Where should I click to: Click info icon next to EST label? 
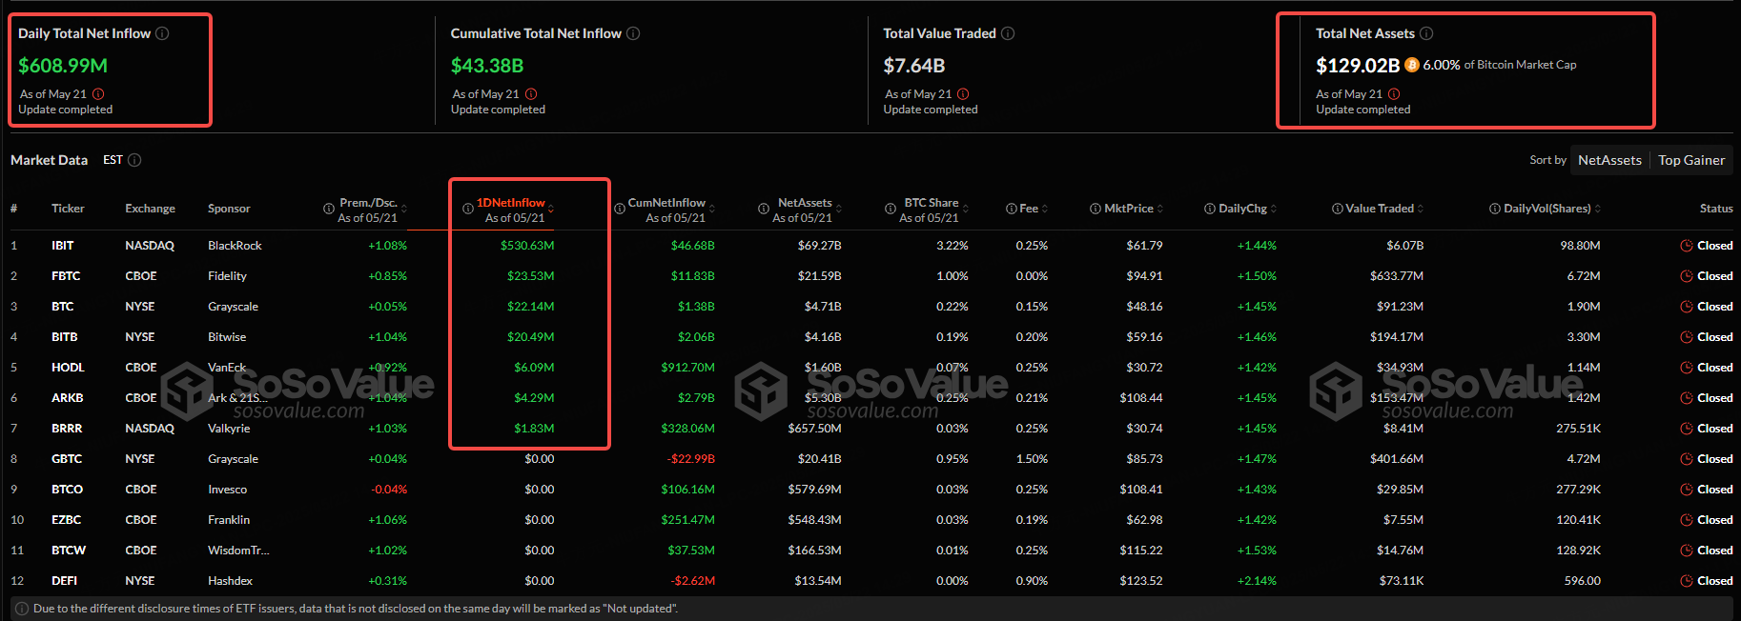(x=134, y=160)
